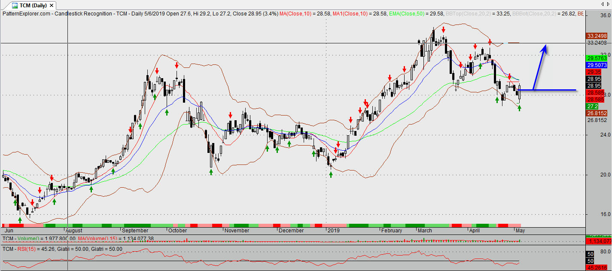Click the 2019 label on the date axis
This screenshot has width=612, height=271.
334,231
